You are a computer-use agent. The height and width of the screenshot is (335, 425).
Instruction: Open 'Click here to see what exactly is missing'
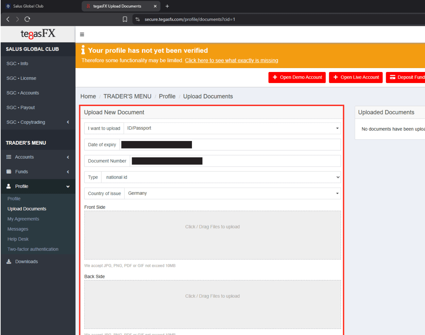coord(231,61)
